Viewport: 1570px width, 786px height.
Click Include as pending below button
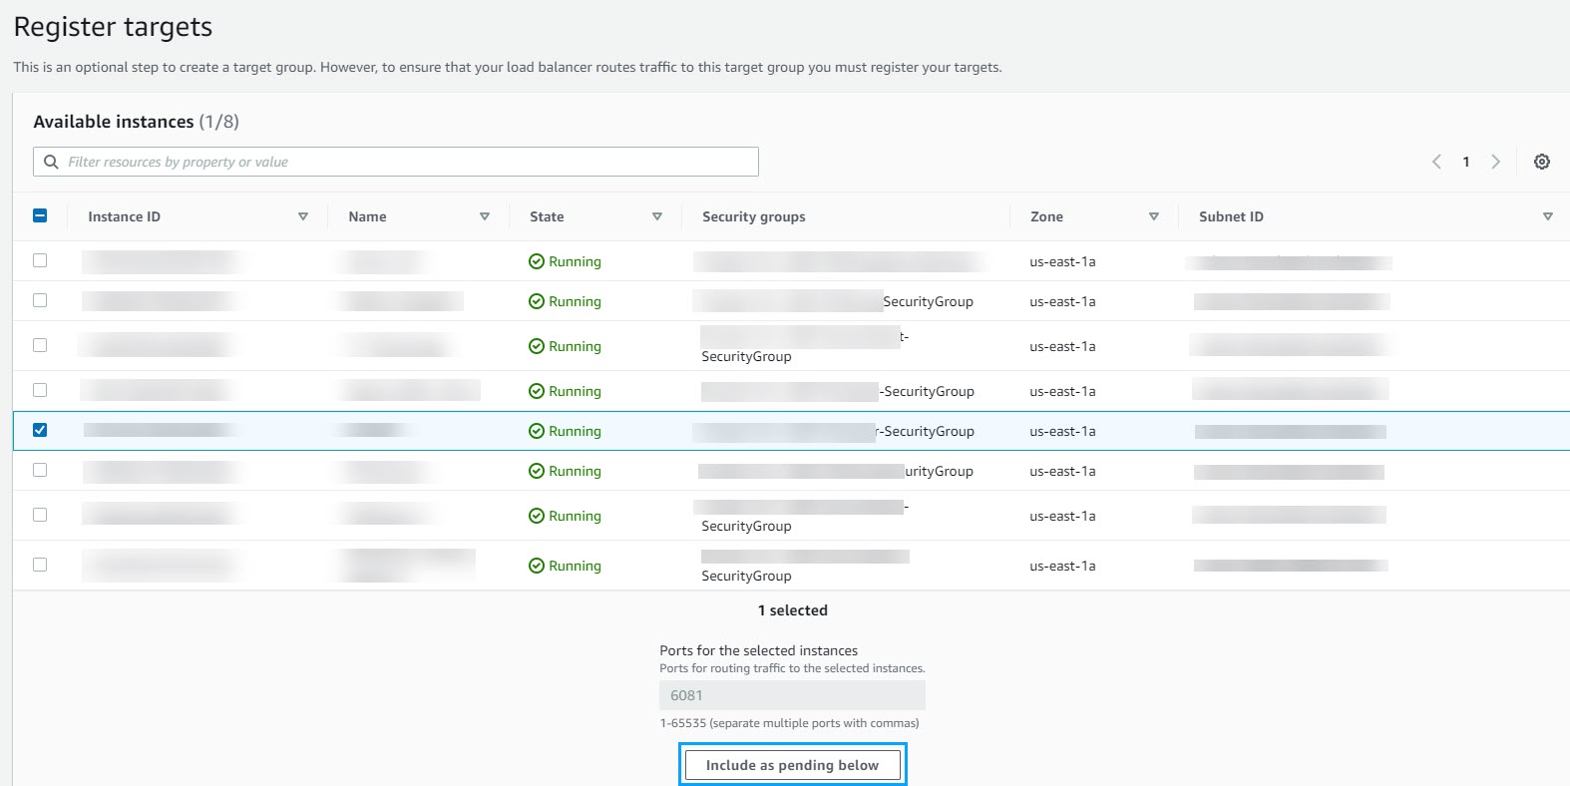[x=792, y=765]
